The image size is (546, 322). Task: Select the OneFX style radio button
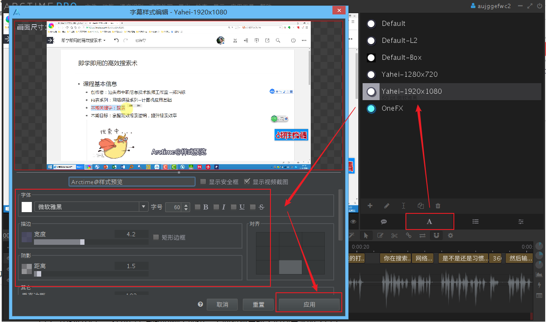pos(371,108)
